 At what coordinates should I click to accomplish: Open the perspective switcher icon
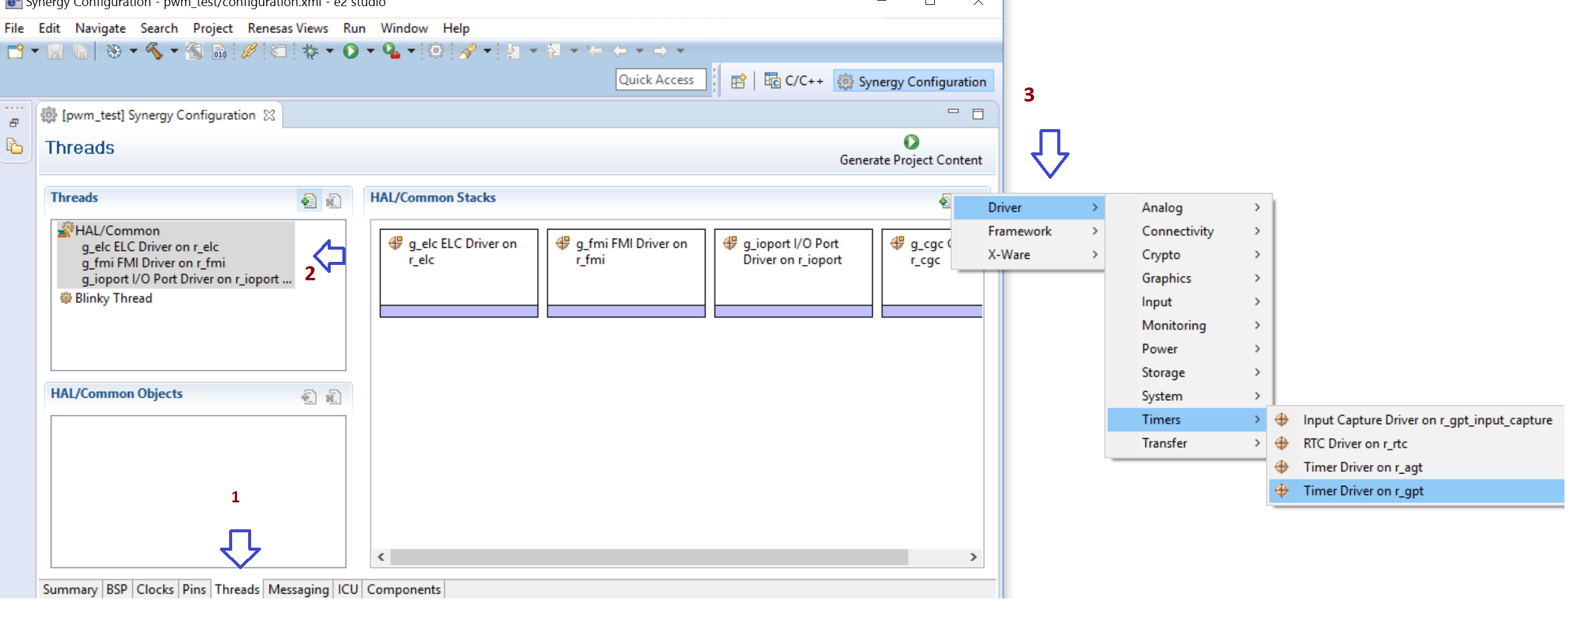tap(738, 80)
